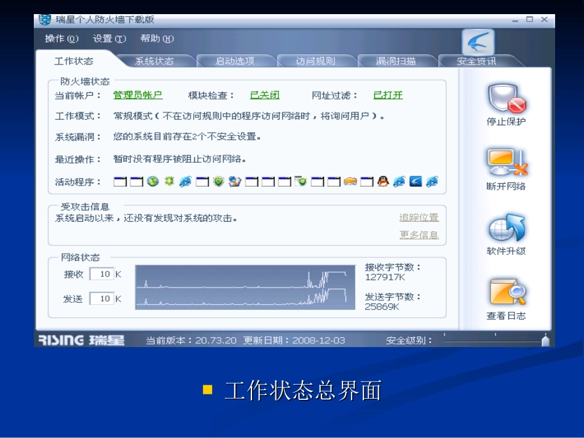
Task: Click the 断开网络 monitor icon
Action: [507, 162]
